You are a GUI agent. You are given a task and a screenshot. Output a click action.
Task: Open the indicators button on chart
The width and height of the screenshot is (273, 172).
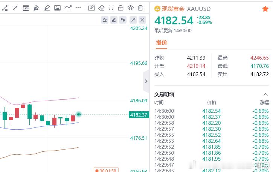pos(105,20)
